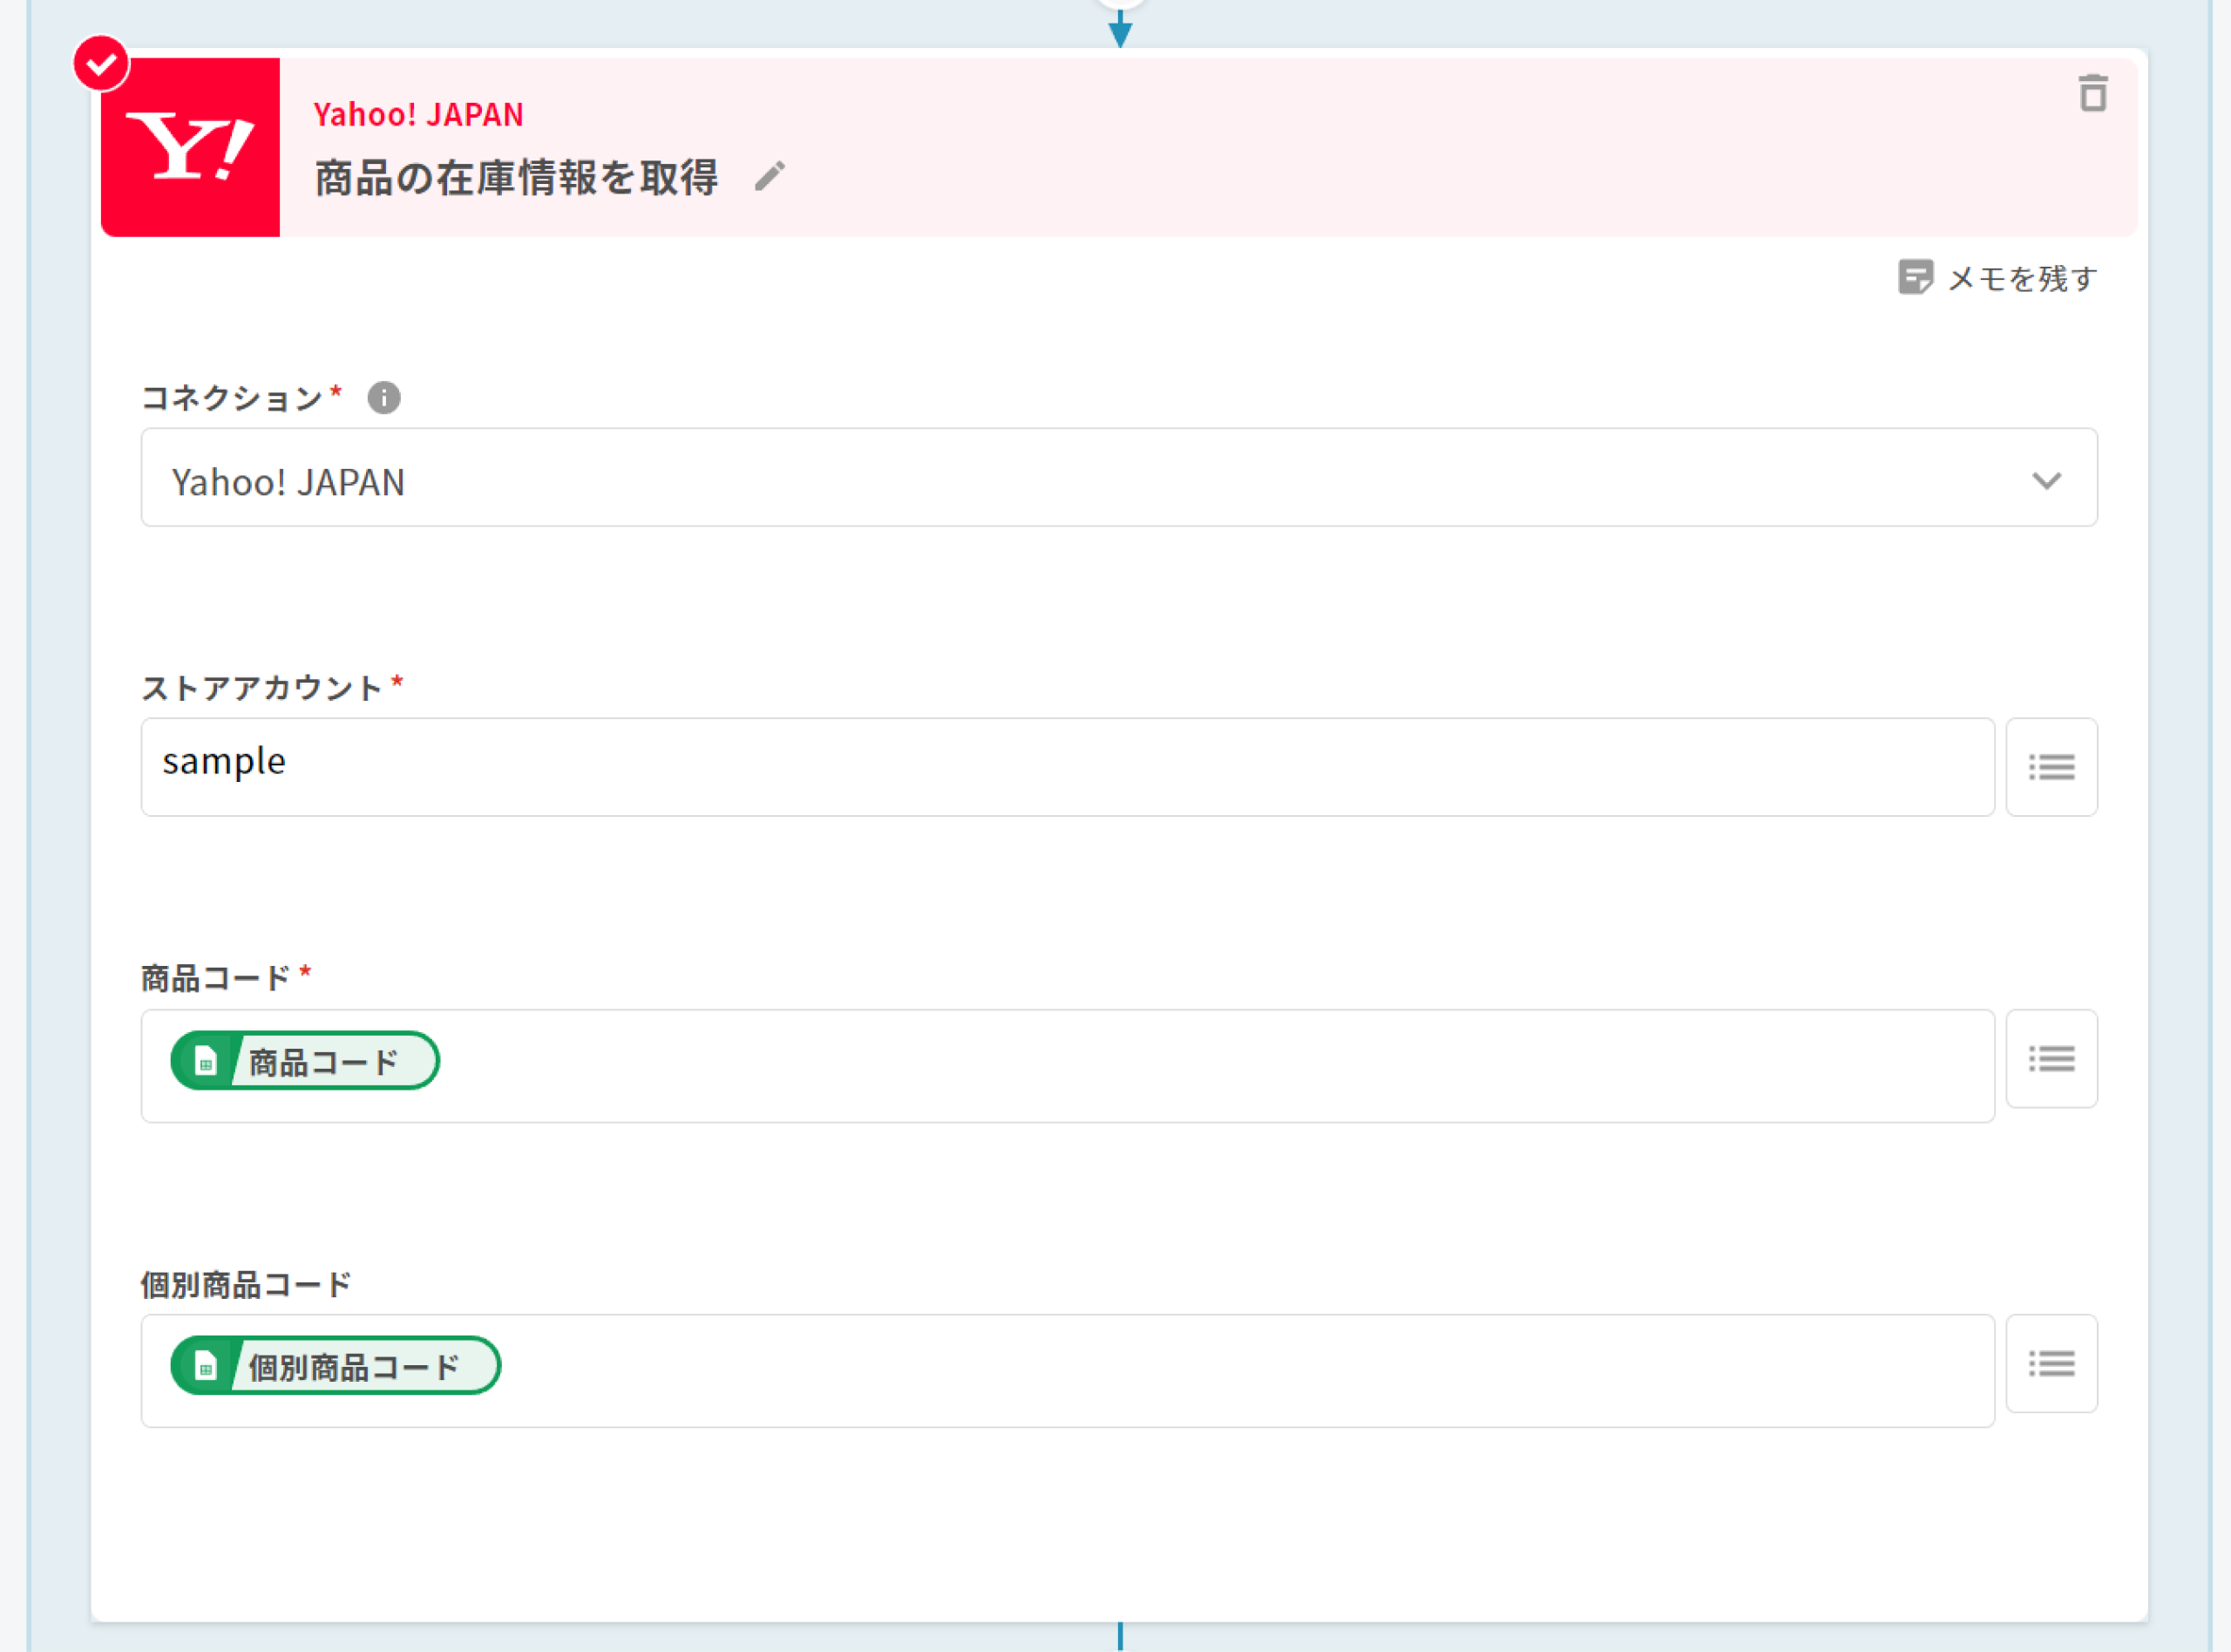
Task: Click the spreadsheet icon on 個別商品コード chip
Action: click(205, 1366)
